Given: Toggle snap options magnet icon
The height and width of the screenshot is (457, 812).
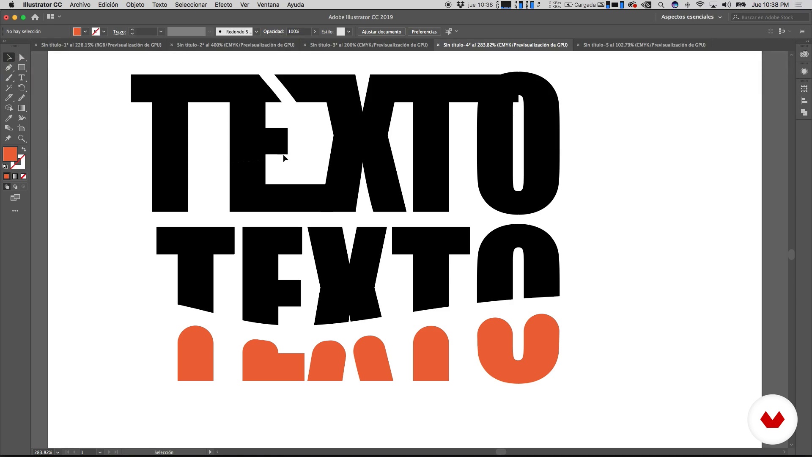Looking at the screenshot, I should coord(782,31).
